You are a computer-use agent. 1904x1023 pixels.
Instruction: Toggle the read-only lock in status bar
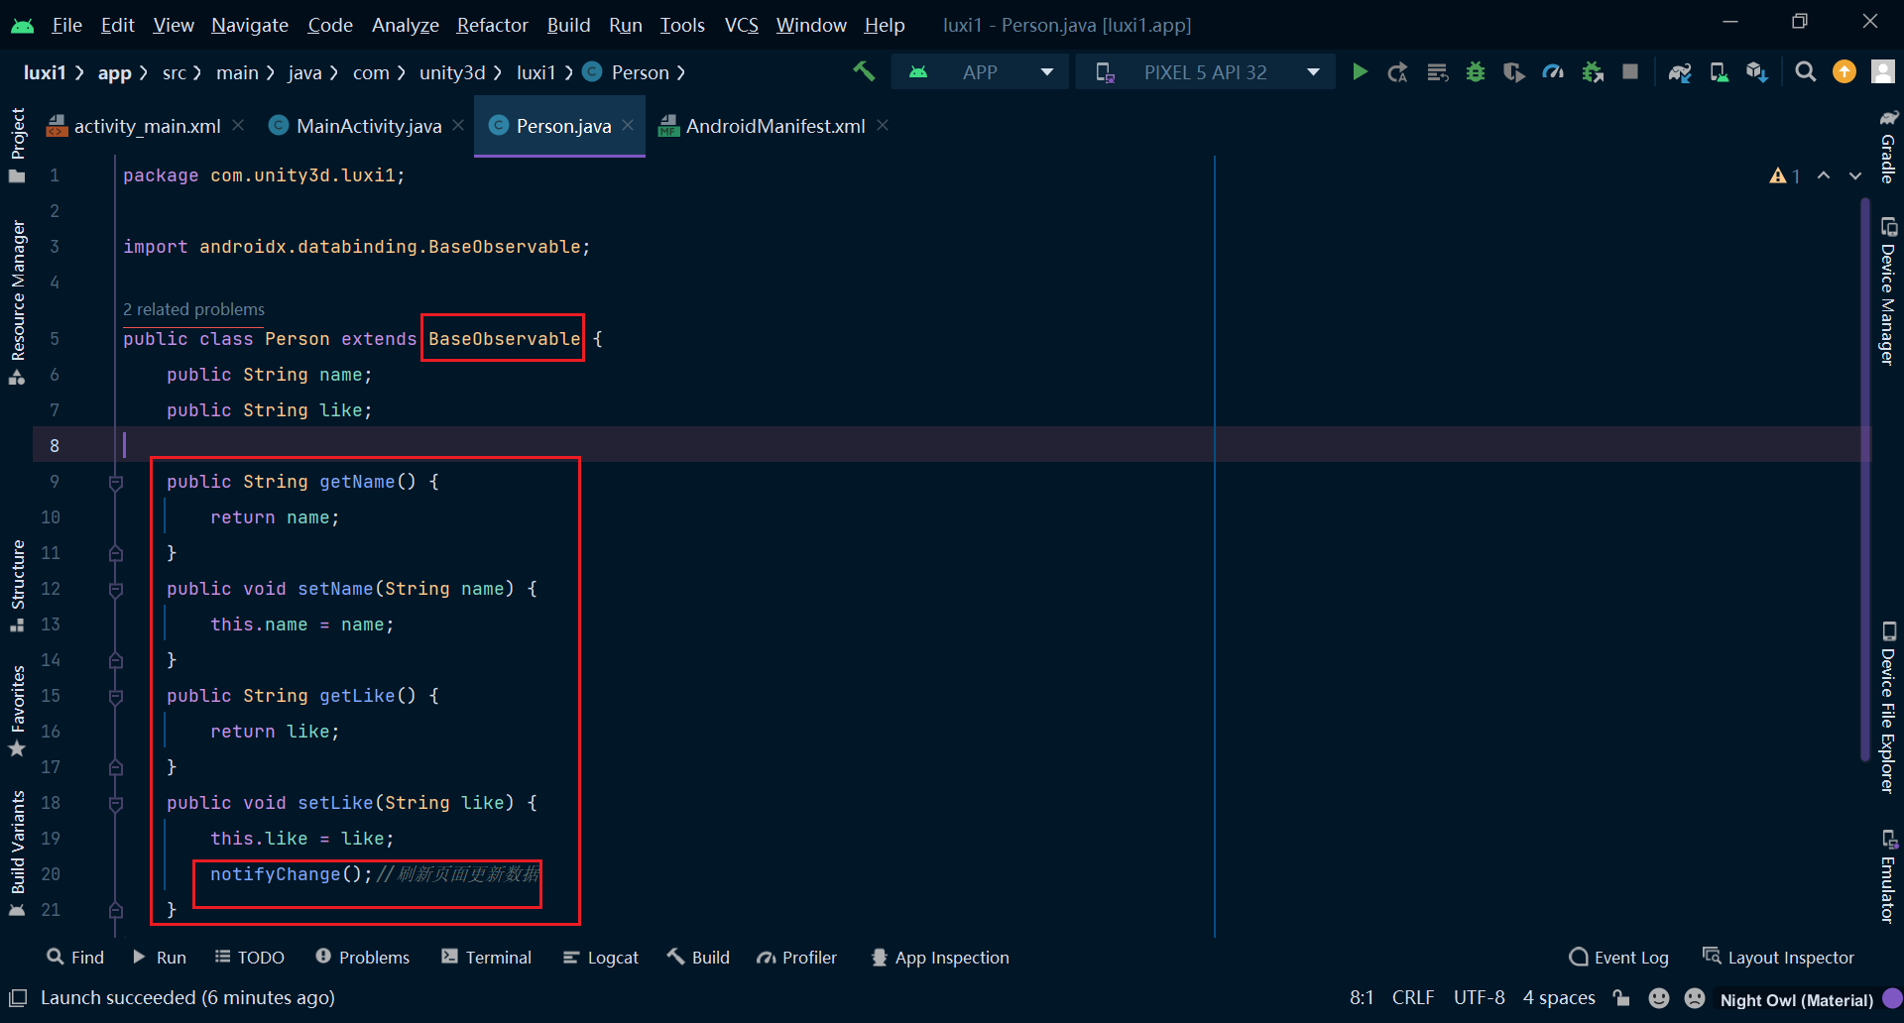tap(1621, 998)
